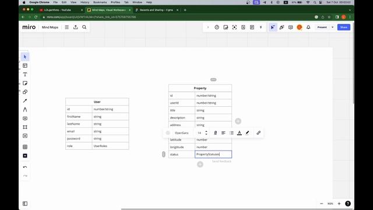Open the Bookmarks menu
This screenshot has height=210, width=373.
100,2
